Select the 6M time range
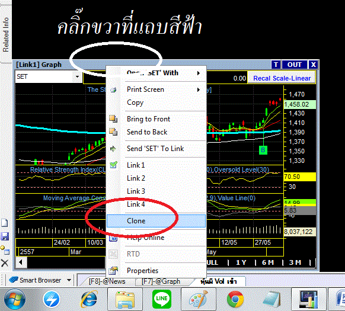345x311 pixels. 268,262
